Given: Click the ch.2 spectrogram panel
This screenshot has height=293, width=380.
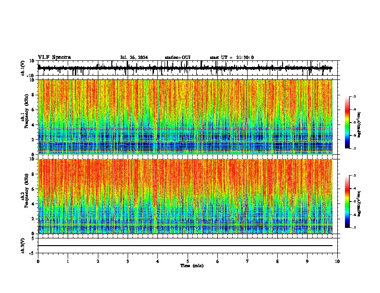Looking at the screenshot, I should (x=185, y=196).
